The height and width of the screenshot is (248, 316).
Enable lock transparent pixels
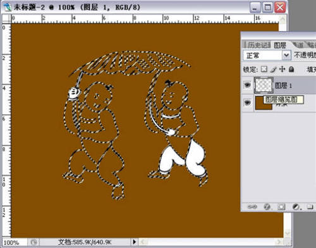264,69
